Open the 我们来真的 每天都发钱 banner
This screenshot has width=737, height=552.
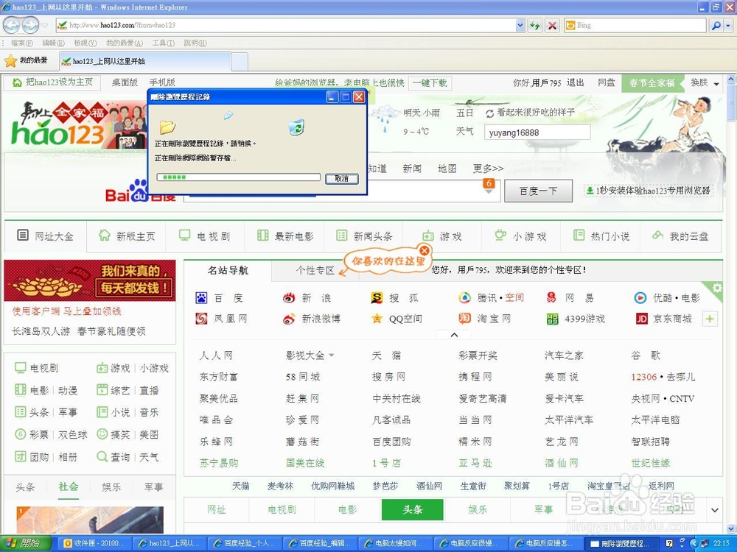coord(90,280)
